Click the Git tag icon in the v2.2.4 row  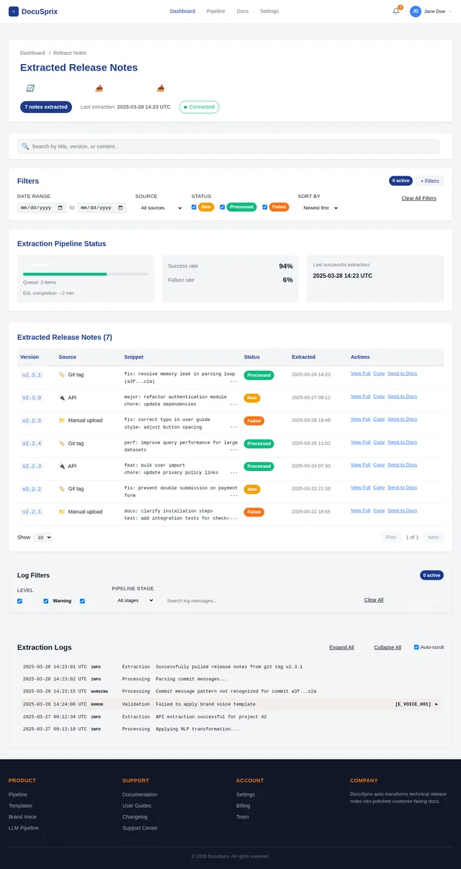pos(62,443)
